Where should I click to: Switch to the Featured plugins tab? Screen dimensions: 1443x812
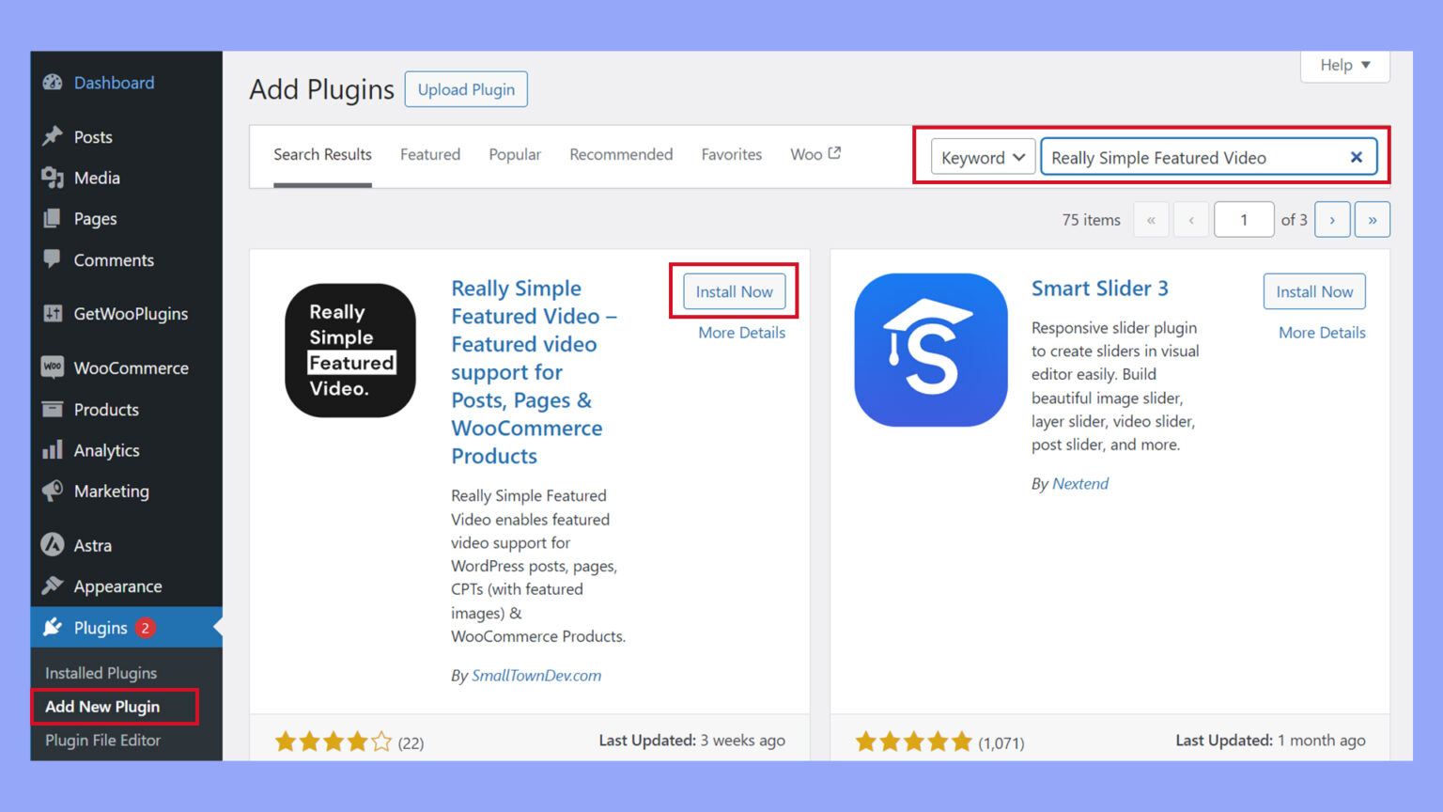click(429, 154)
